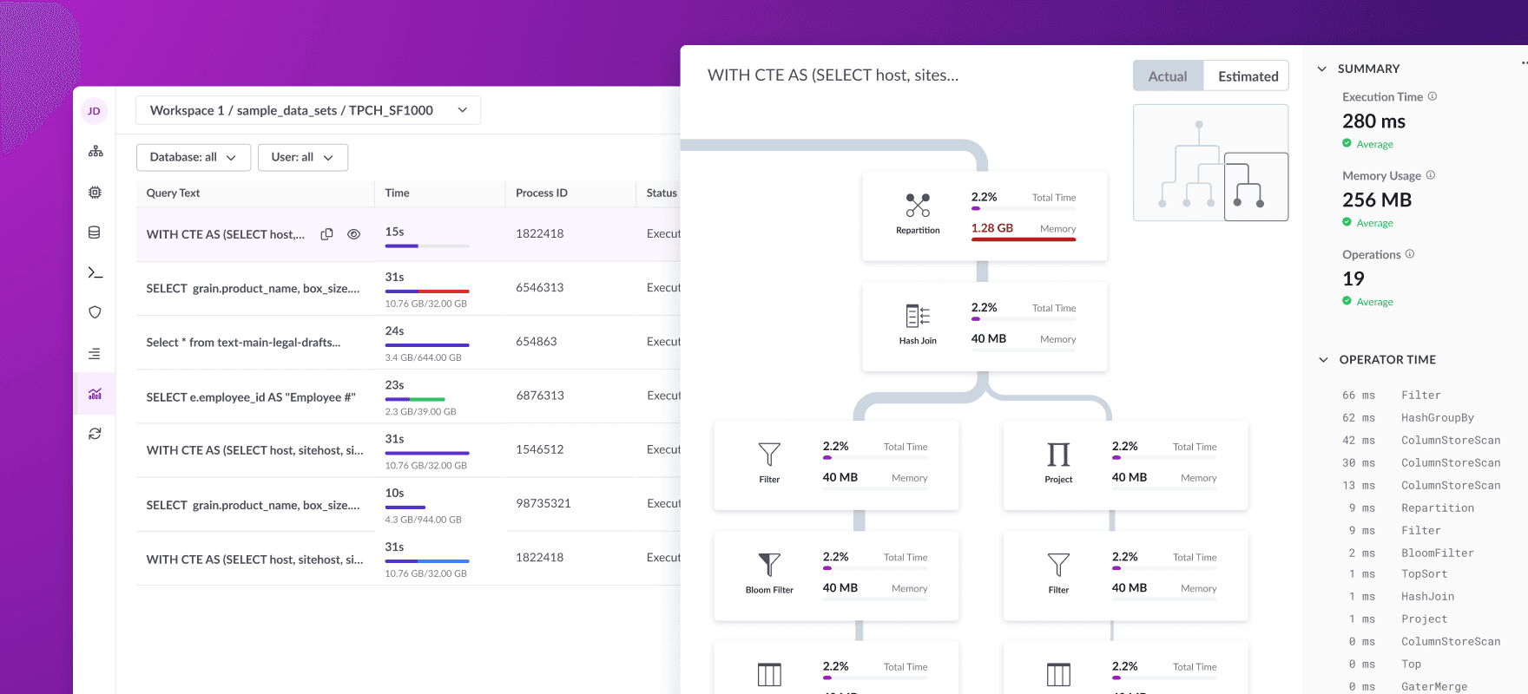1528x694 pixels.
Task: Copy the WITH CTE AS query text
Action: point(327,234)
